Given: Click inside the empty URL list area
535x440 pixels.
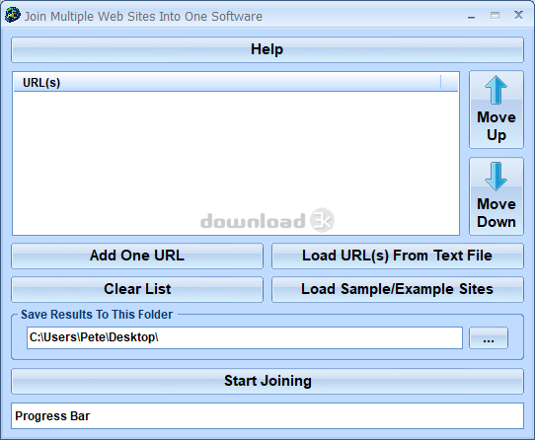Looking at the screenshot, I should pyautogui.click(x=236, y=163).
